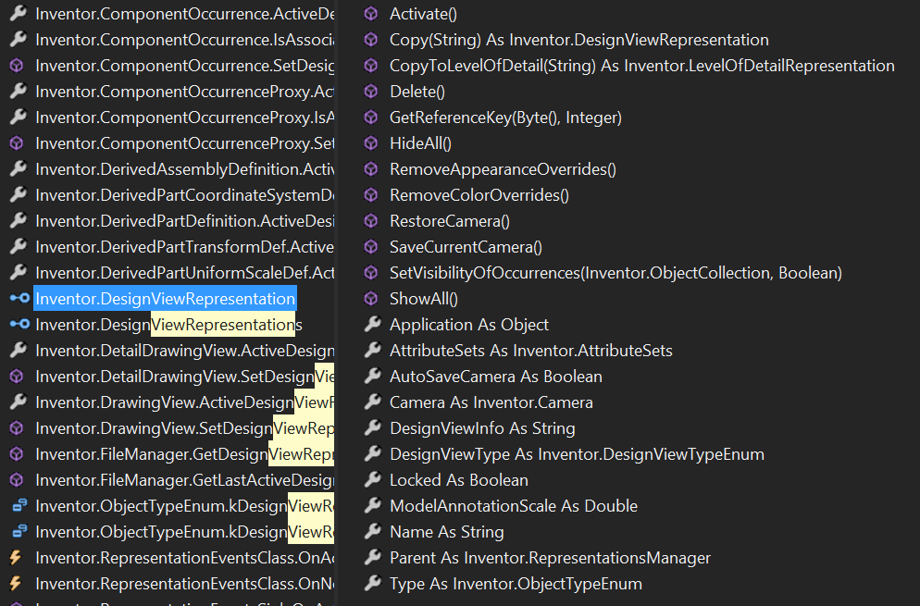The image size is (920, 606).
Task: Click the wrench icon beside AutoSaveCamera As Boolean
Action: coord(373,376)
